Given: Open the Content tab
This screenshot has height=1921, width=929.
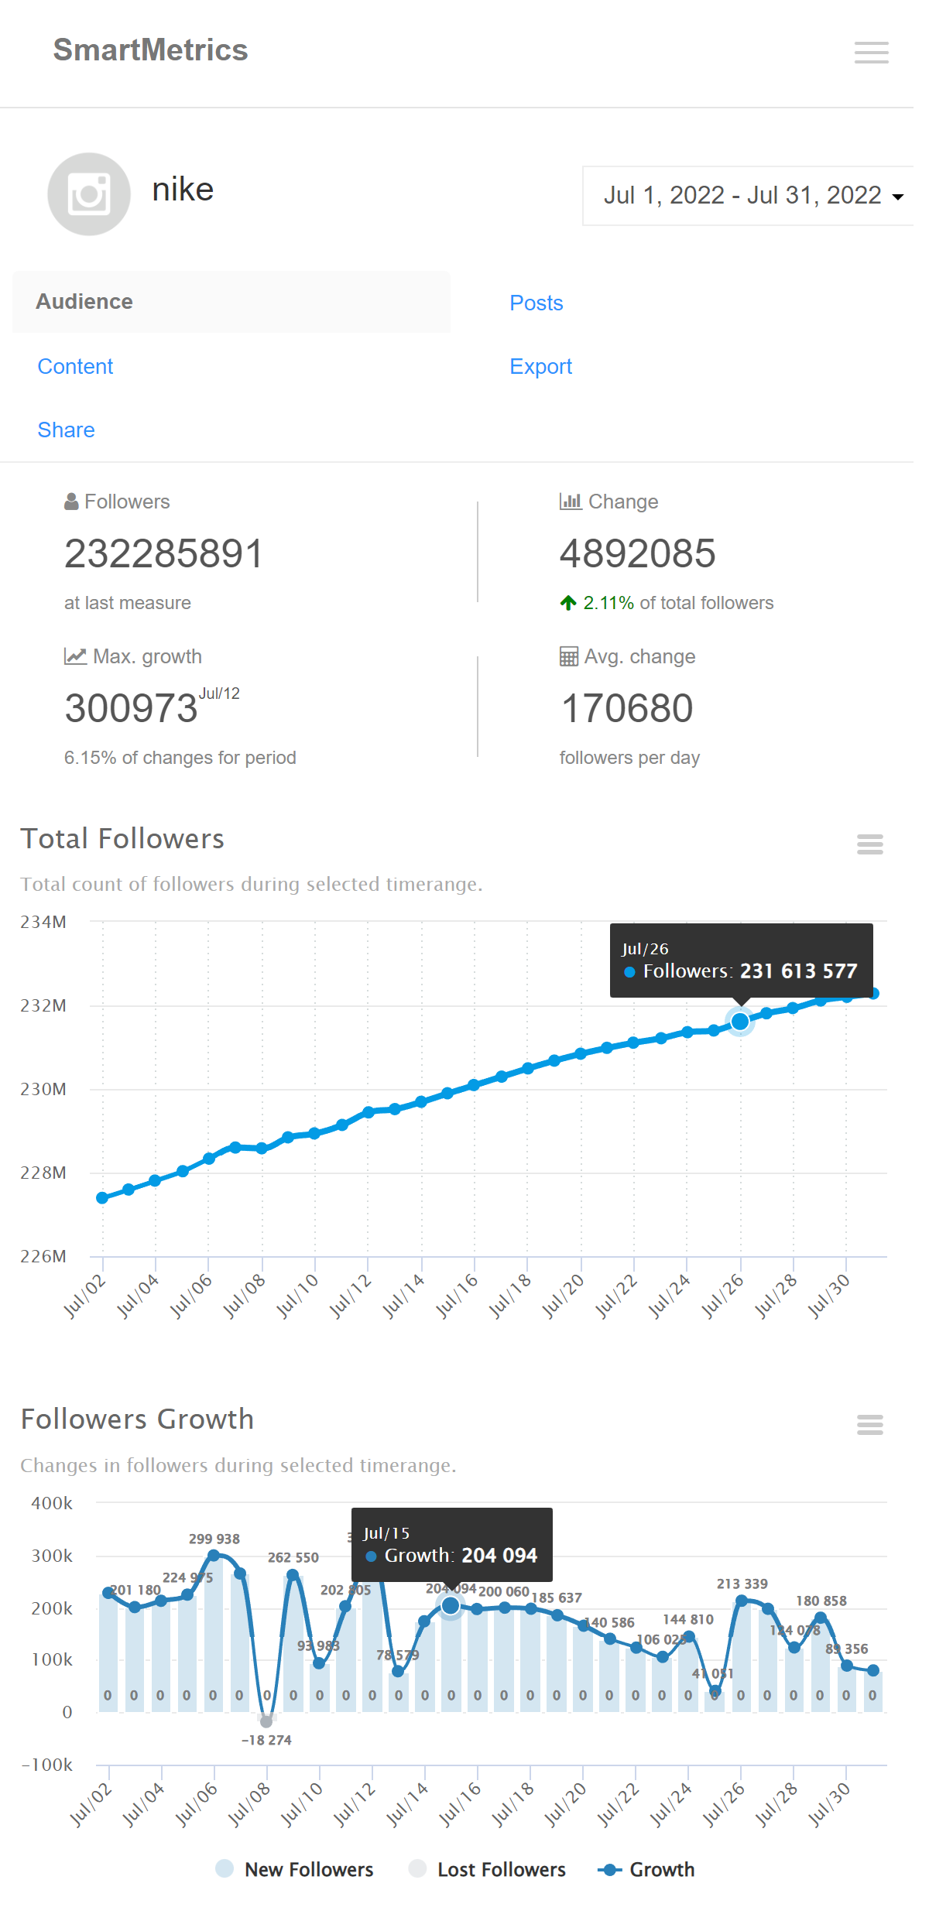Looking at the screenshot, I should [75, 366].
